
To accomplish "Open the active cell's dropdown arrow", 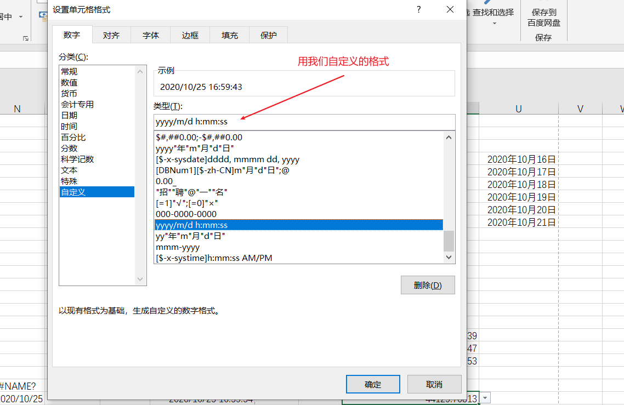I will point(485,398).
